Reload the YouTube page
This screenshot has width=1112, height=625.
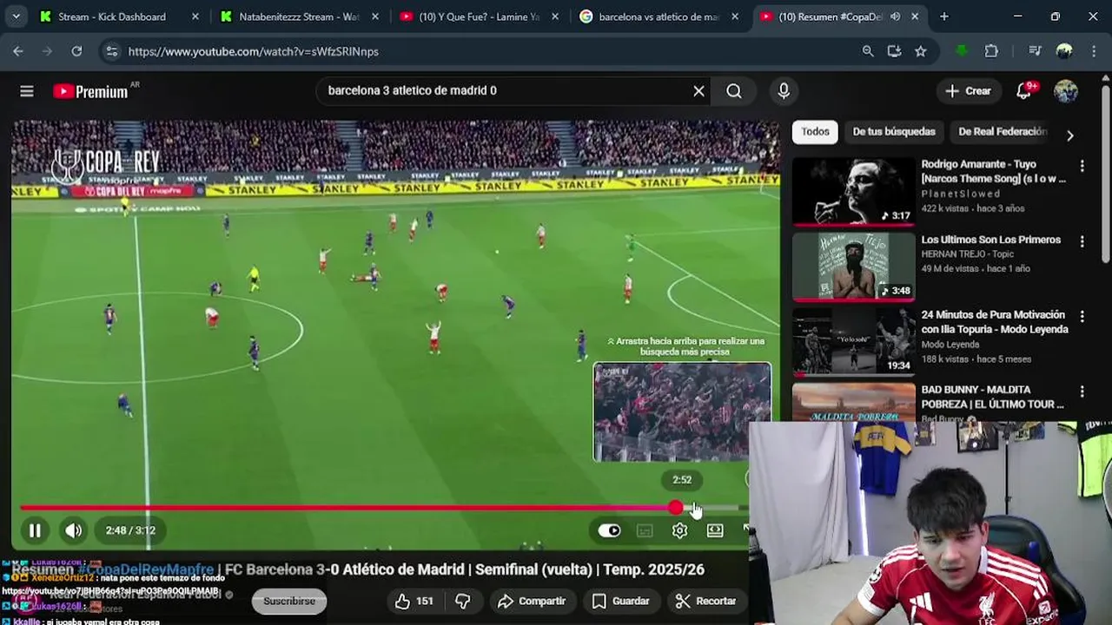[x=76, y=51]
